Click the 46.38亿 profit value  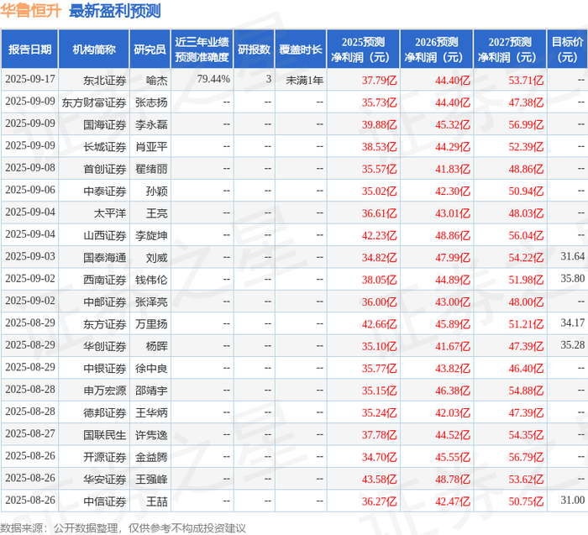pyautogui.click(x=453, y=391)
